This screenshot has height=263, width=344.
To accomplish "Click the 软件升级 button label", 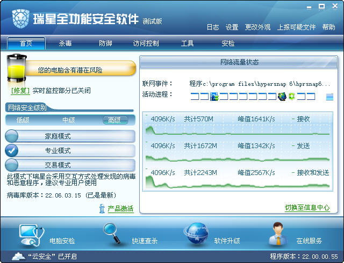I will (227, 241).
